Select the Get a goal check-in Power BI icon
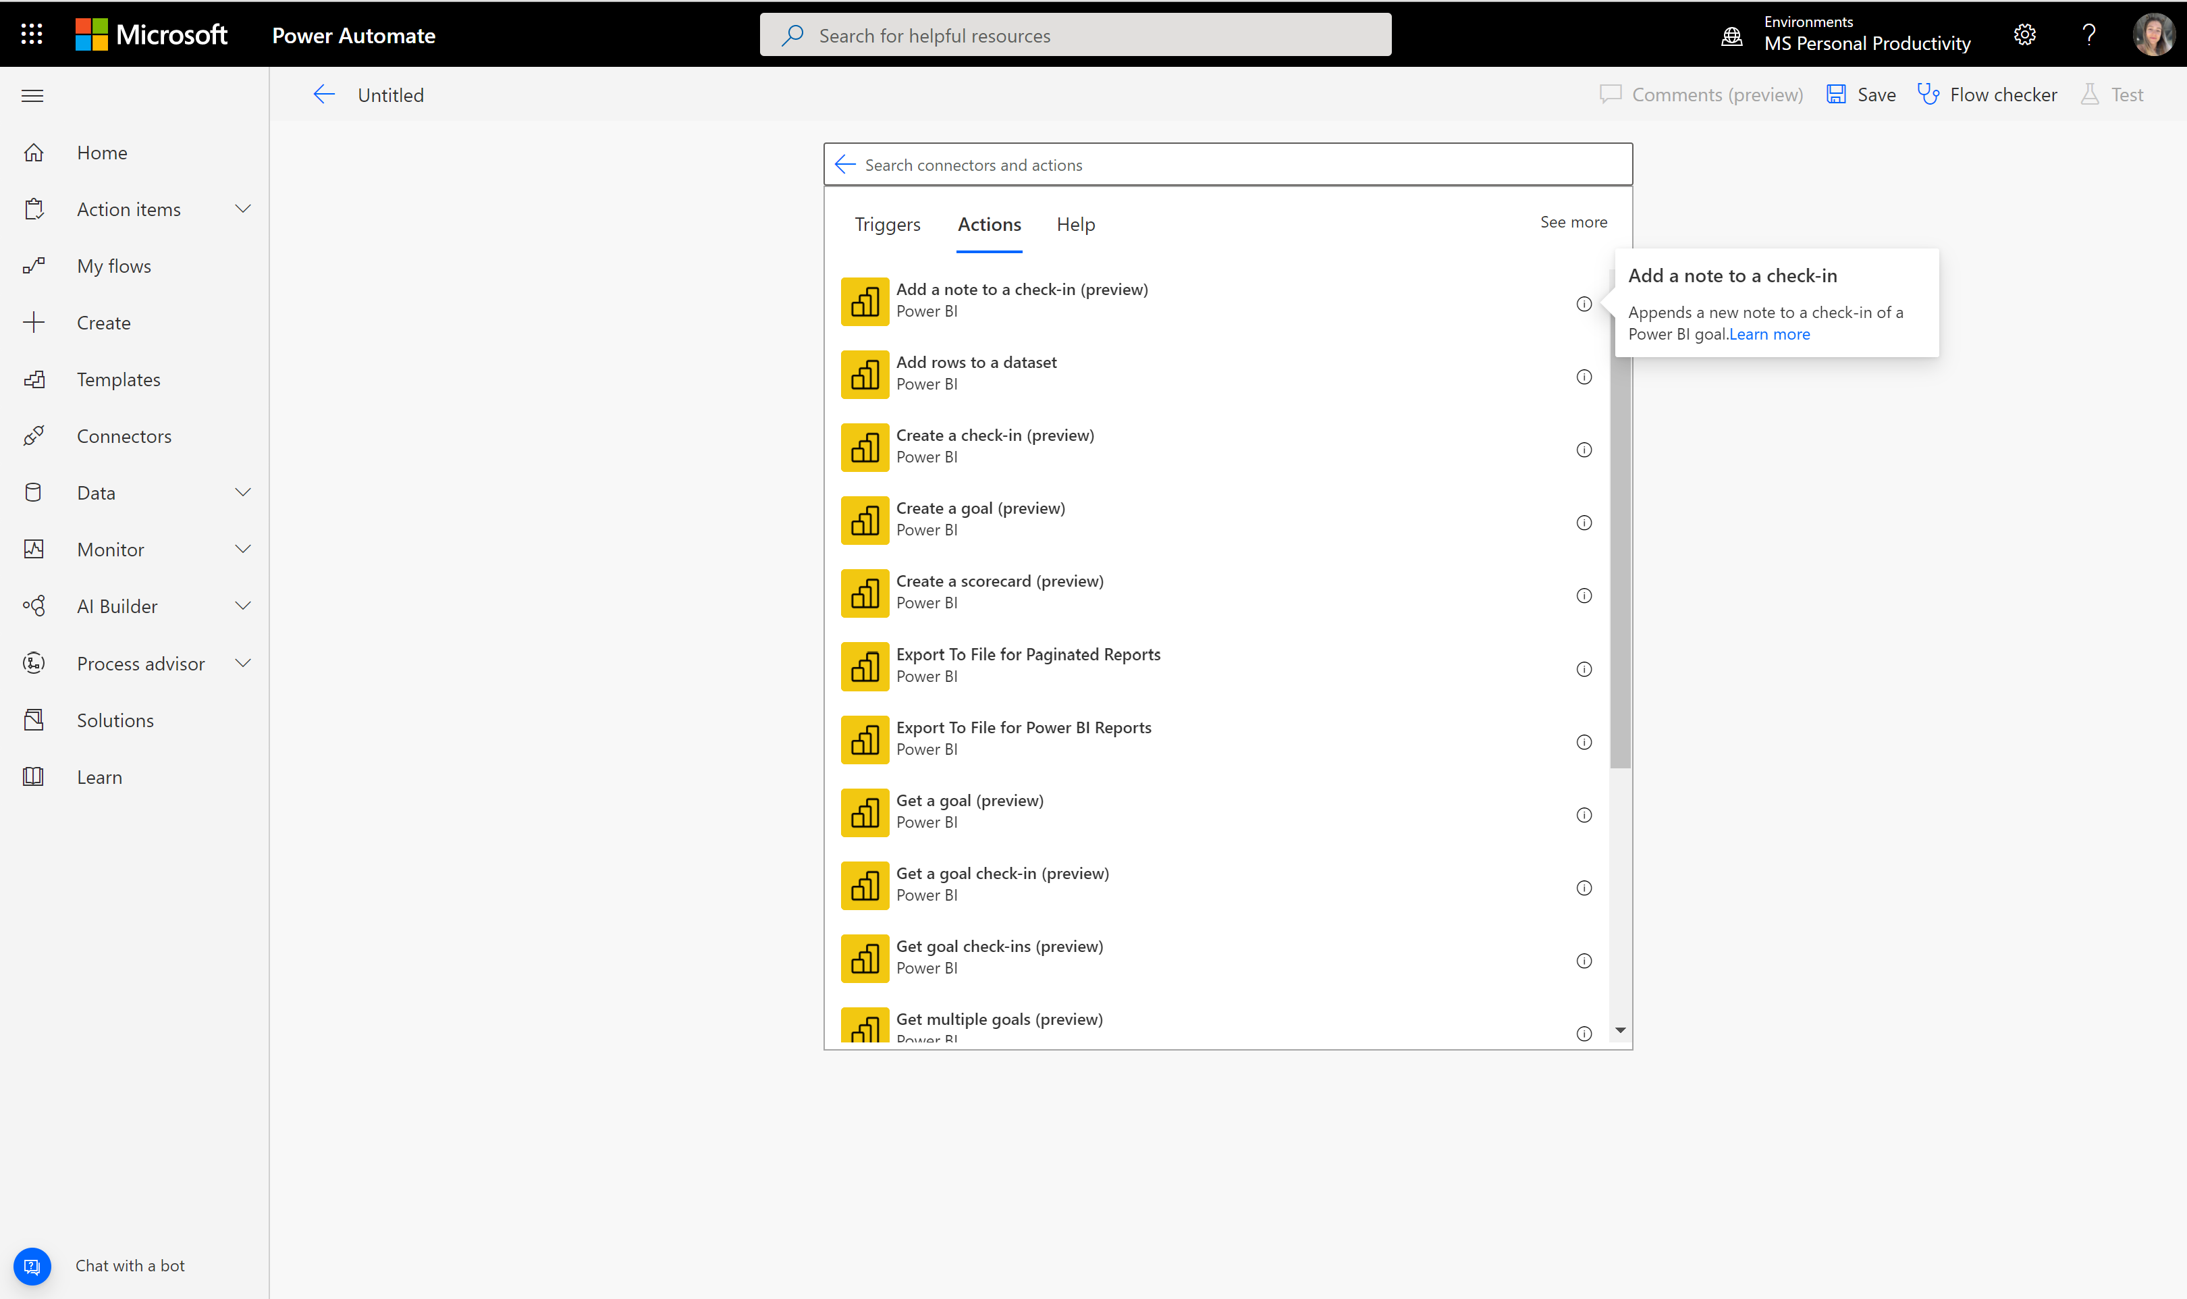 pos(864,884)
